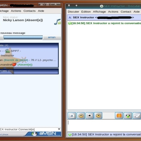Click the paper plane send file button

(137, 116)
